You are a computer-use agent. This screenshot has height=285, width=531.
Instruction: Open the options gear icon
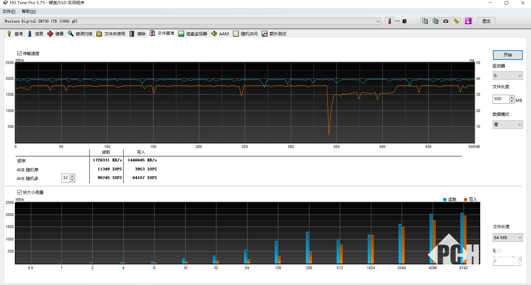click(456, 21)
